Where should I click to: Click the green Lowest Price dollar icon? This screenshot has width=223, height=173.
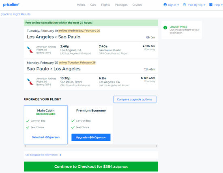click(165, 28)
